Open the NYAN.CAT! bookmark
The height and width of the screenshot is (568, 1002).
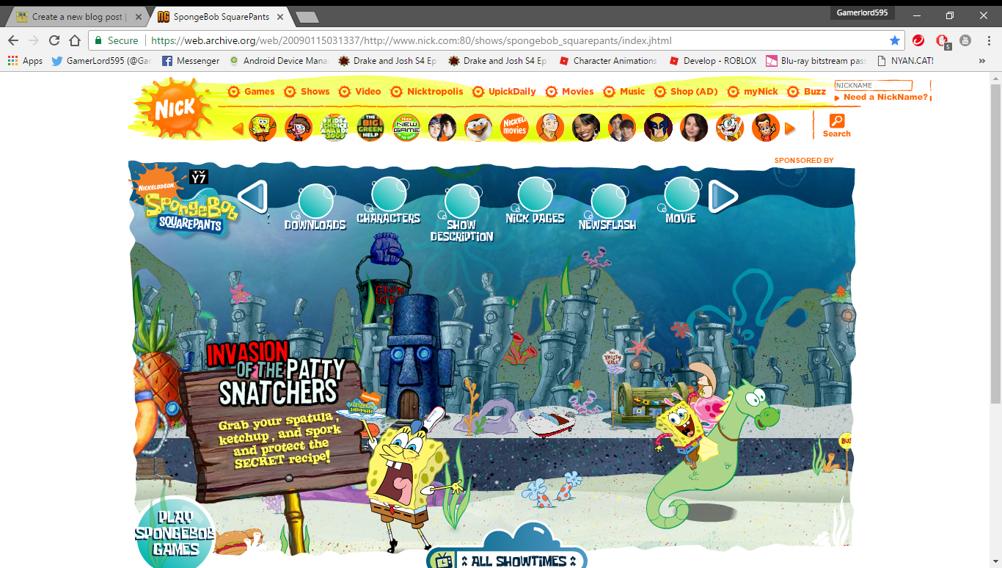point(905,61)
